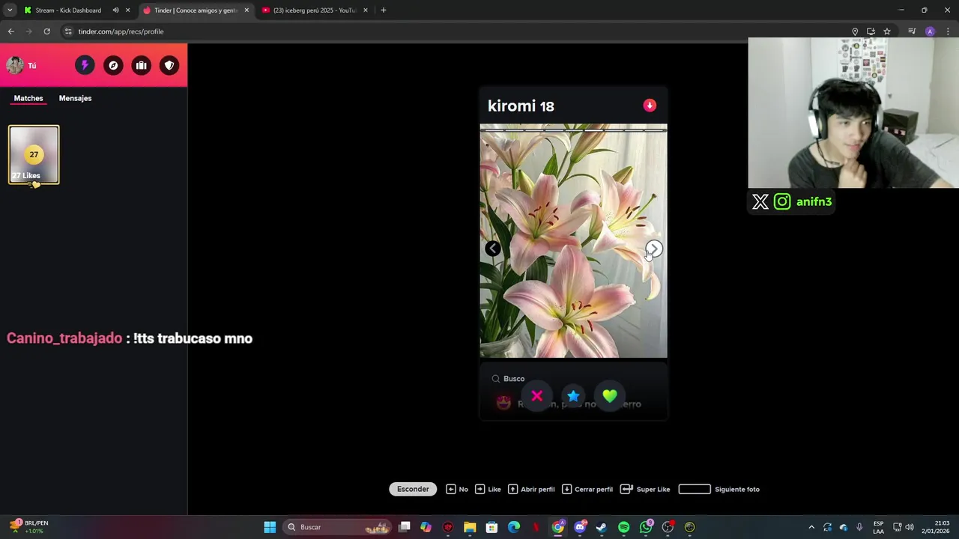959x539 pixels.
Task: Show previous photo with left arrow
Action: [492, 249]
